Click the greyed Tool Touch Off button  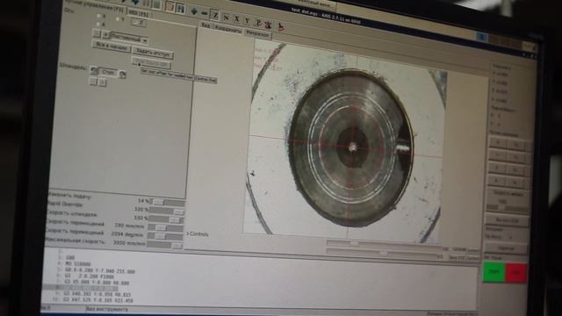pyautogui.click(x=151, y=63)
